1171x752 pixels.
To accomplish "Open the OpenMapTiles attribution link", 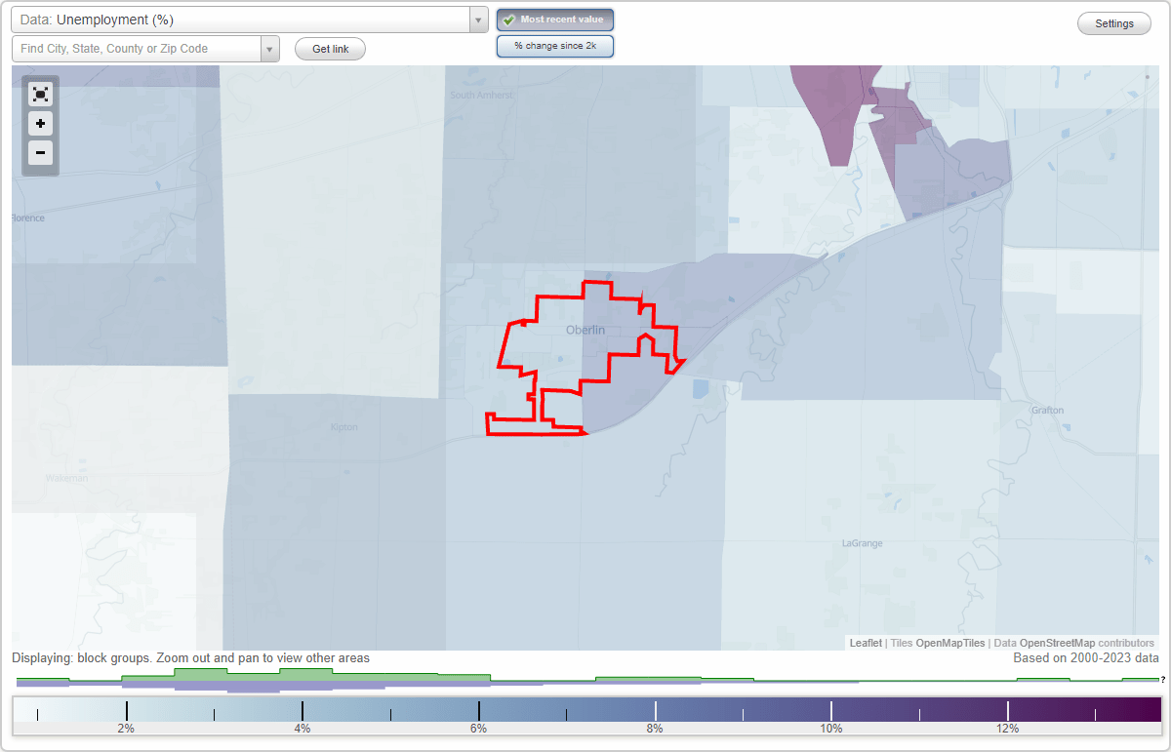I will click(x=949, y=643).
